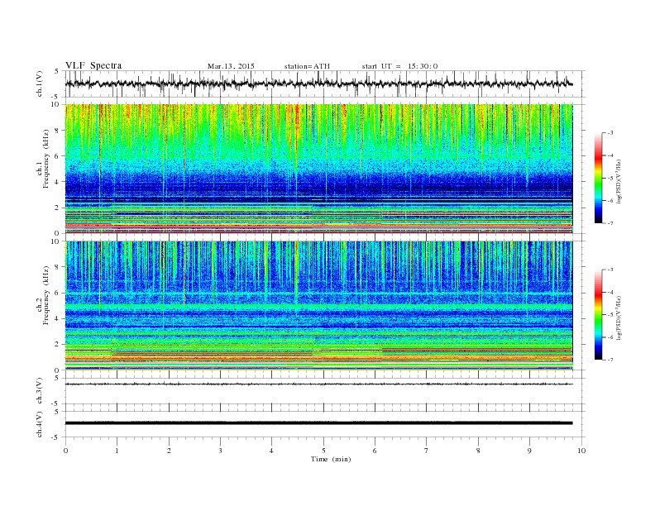This screenshot has height=506, width=655.
Task: Click the "4" kHz tick of ch.1 spectrogram
Action: point(58,182)
